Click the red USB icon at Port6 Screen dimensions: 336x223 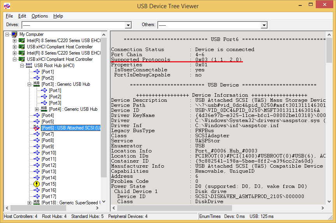point(37,128)
